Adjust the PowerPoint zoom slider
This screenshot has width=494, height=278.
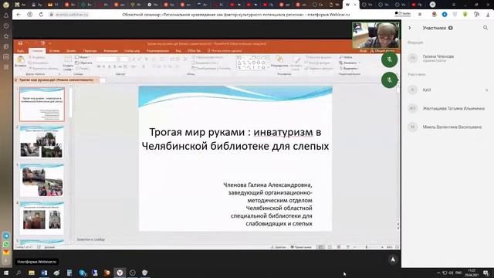coord(367,247)
